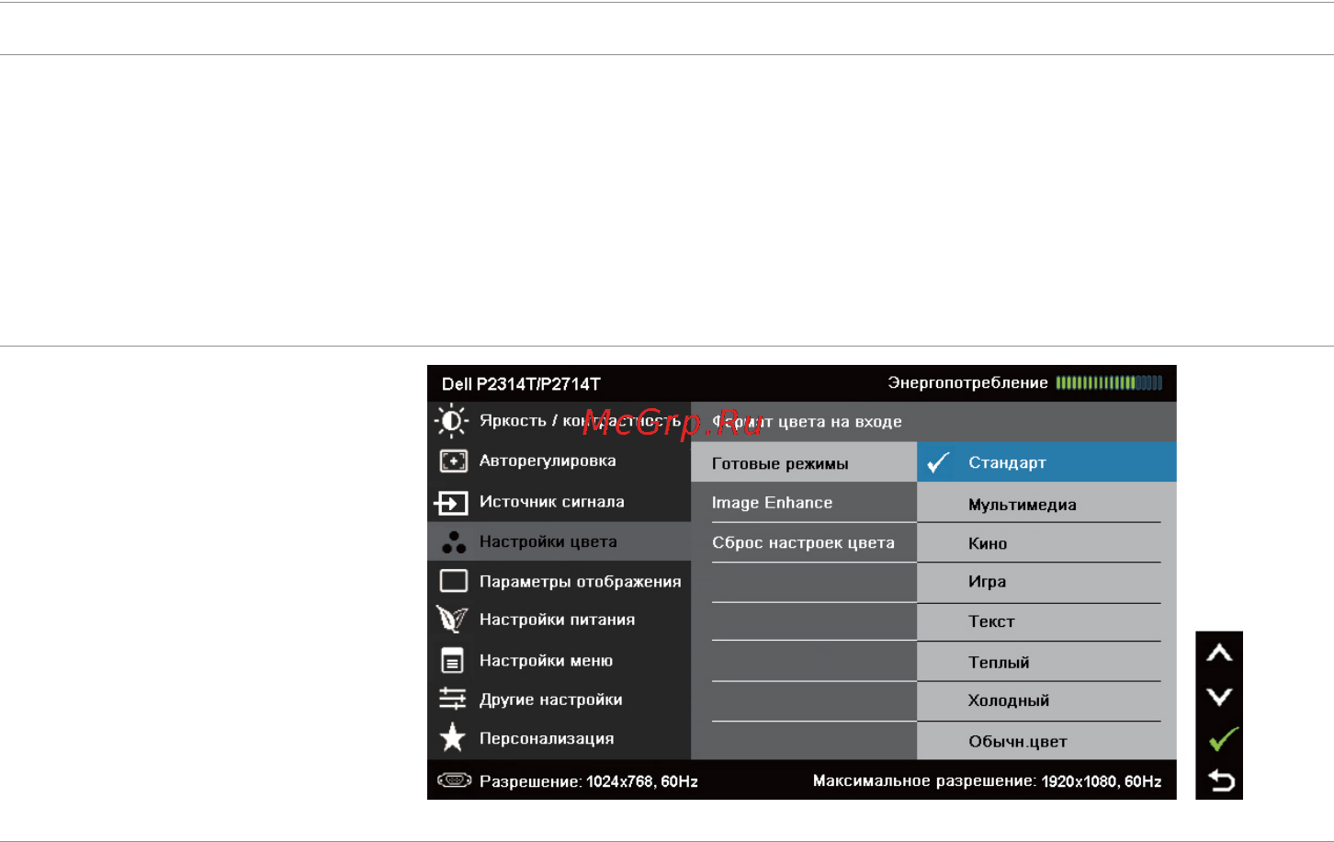The width and height of the screenshot is (1334, 842).
Task: Choose the Теплый preset mode
Action: [x=1046, y=662]
